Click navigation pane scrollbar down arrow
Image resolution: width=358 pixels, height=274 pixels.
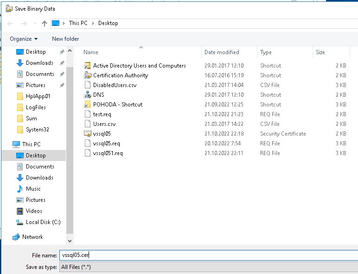click(x=70, y=241)
